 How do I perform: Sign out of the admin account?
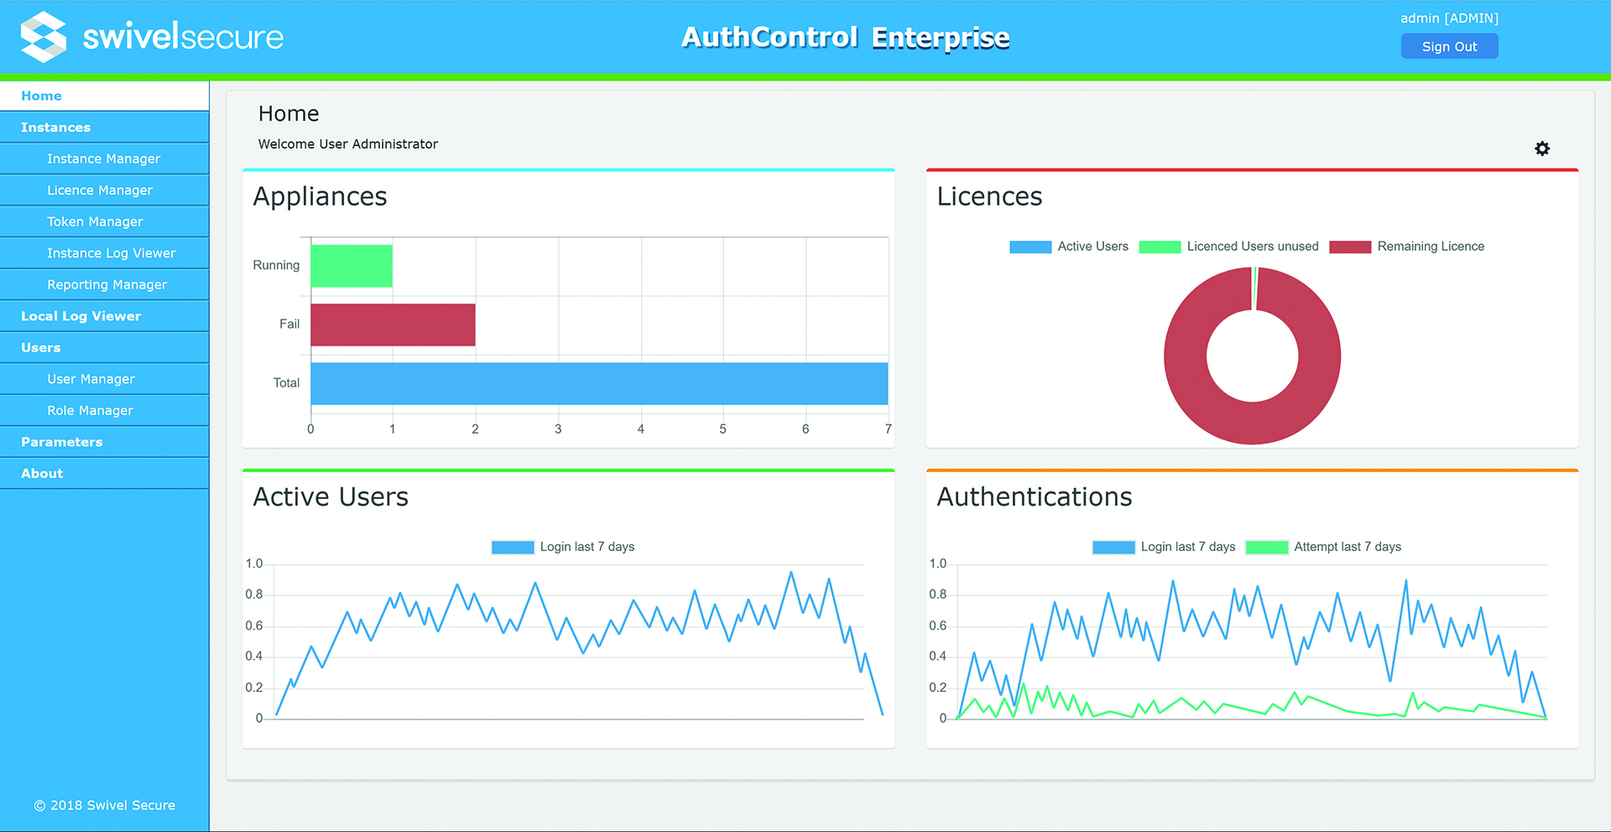pyautogui.click(x=1449, y=47)
